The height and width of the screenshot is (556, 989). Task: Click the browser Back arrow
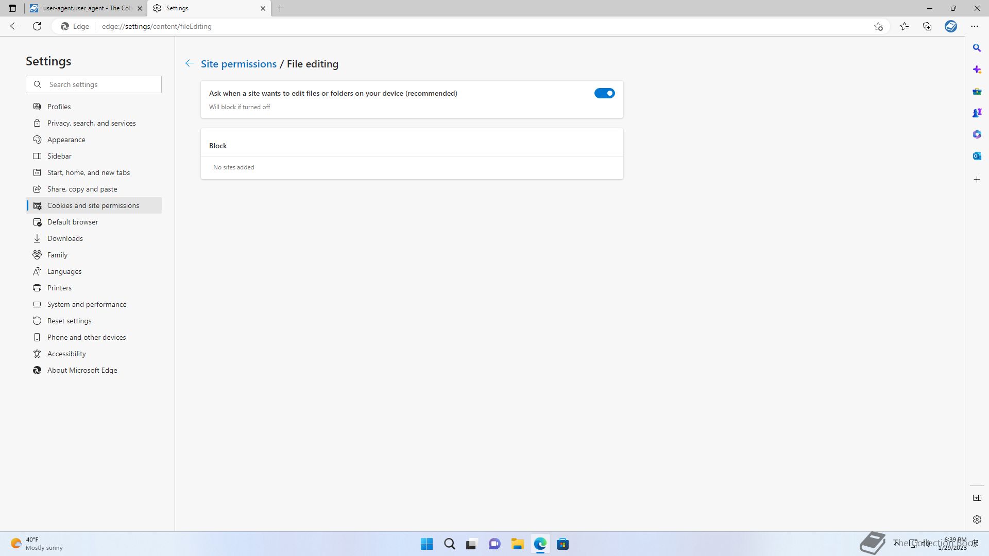(x=14, y=26)
